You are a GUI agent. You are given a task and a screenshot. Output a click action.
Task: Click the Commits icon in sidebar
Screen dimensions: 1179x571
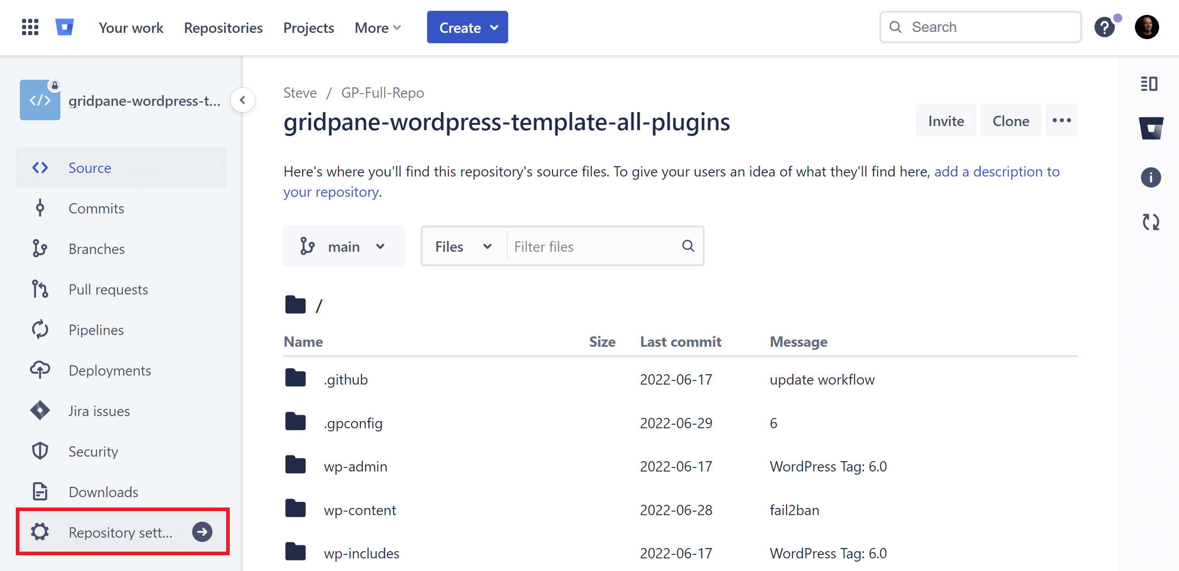coord(40,208)
